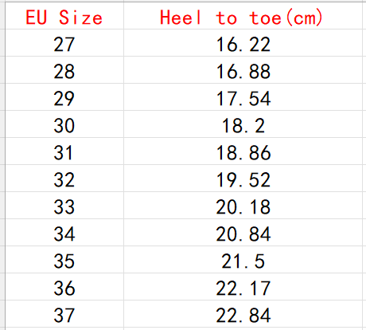
Task: Click the cell with EU size 35
Action: (x=64, y=260)
